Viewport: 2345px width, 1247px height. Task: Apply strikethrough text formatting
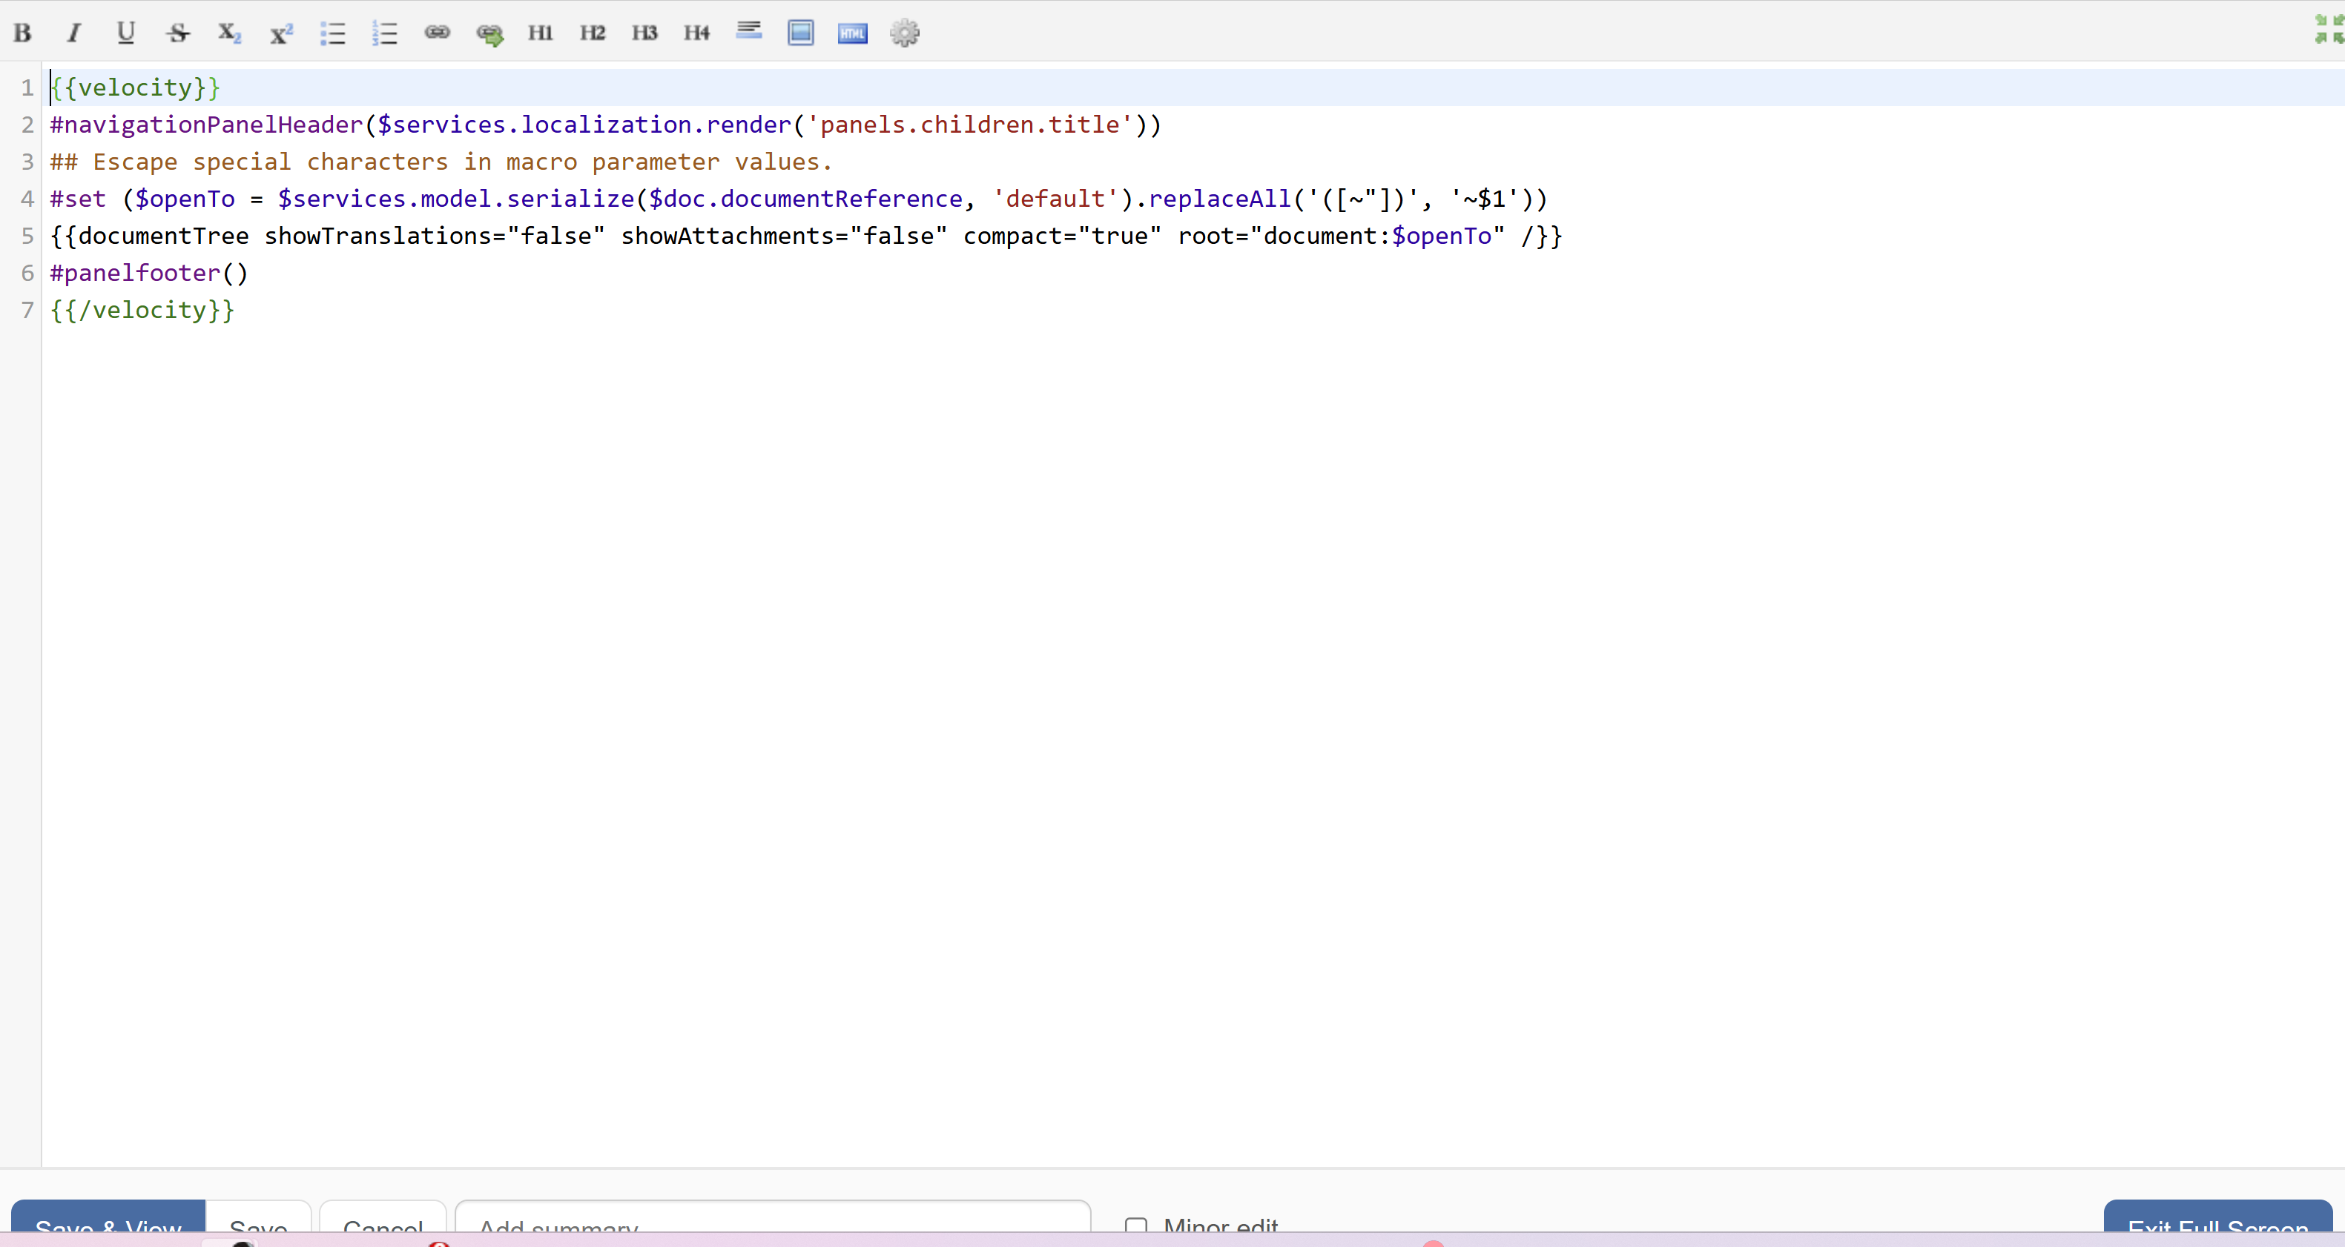click(x=177, y=33)
